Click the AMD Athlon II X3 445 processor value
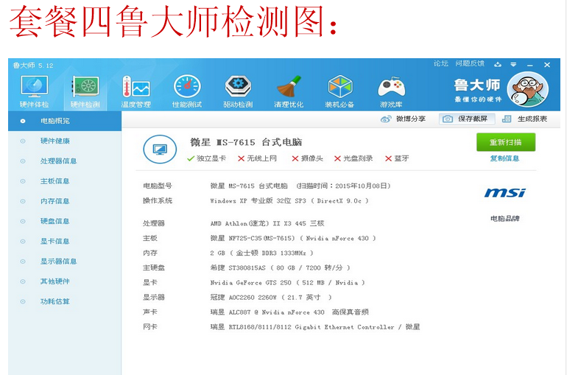 coord(267,223)
